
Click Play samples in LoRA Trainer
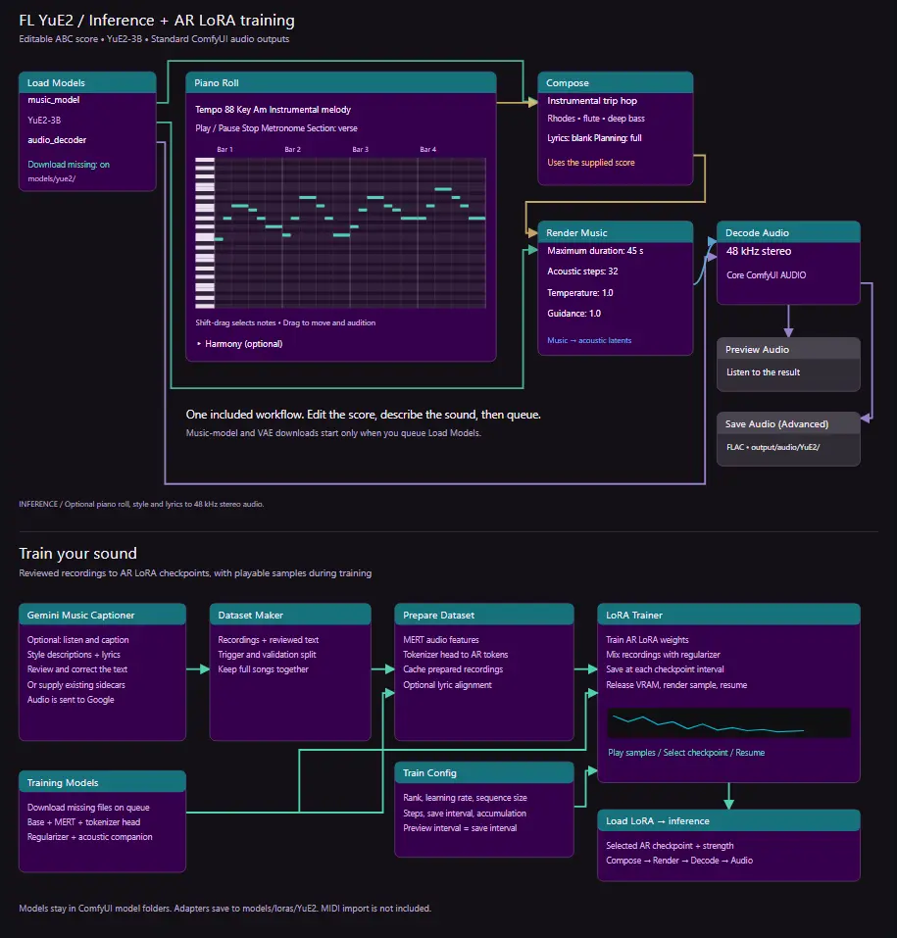pos(631,753)
